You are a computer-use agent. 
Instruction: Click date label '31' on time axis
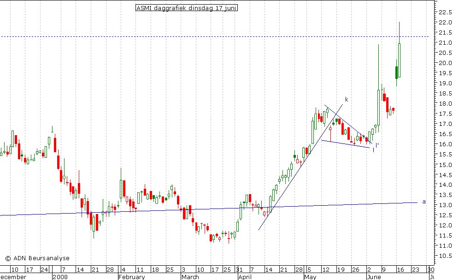click(239, 269)
